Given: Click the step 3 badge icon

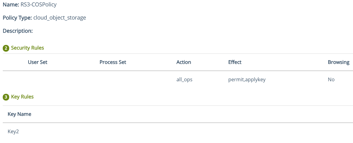Looking at the screenshot, I should pos(6,97).
